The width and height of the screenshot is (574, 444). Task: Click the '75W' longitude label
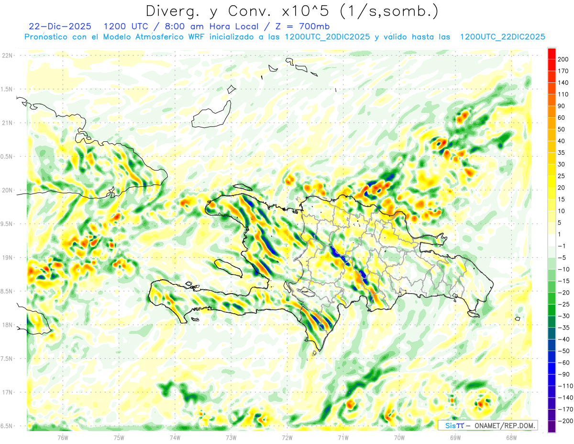[x=119, y=437]
